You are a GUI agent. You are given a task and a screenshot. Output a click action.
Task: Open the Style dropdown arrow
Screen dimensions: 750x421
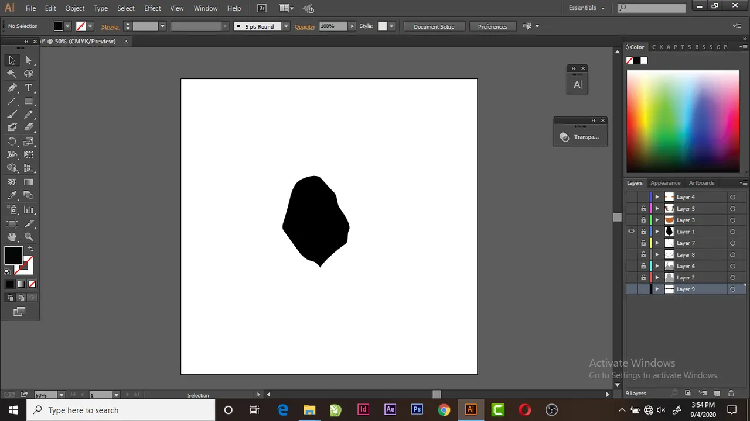(x=391, y=26)
